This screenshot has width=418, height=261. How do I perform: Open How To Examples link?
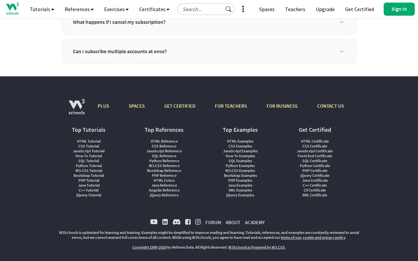tap(240, 156)
